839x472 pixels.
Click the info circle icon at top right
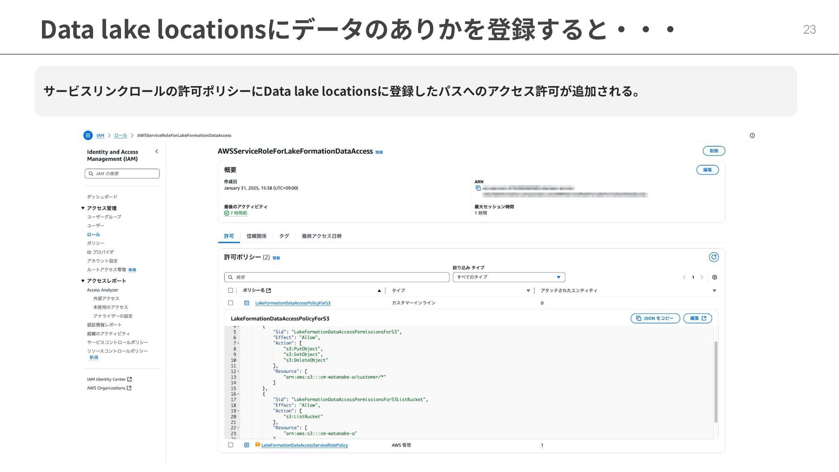pos(752,135)
